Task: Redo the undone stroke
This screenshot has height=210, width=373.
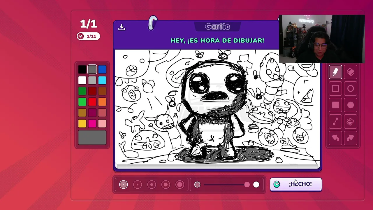Action: pos(350,138)
